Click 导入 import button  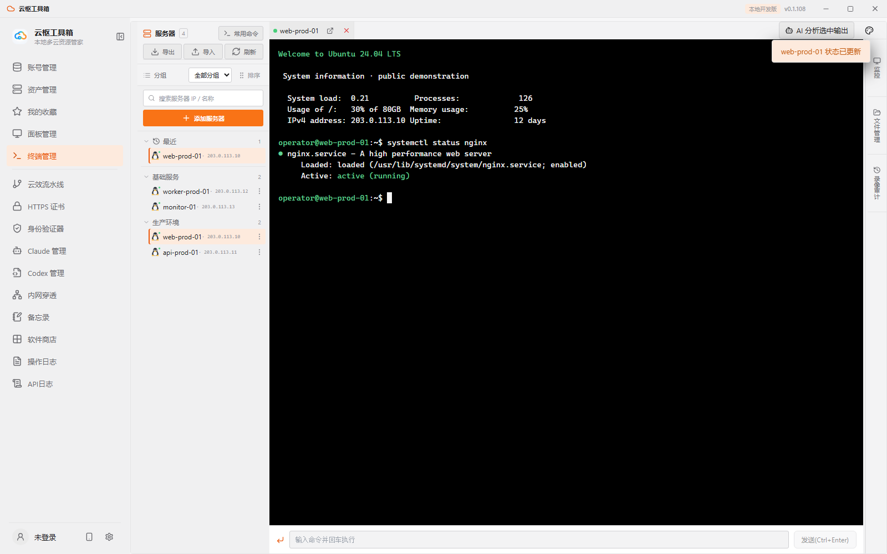pos(203,52)
